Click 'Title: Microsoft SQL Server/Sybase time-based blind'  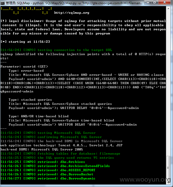[61, 120]
